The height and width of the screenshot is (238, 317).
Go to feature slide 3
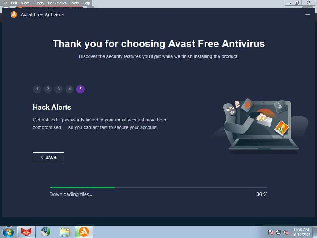click(59, 89)
